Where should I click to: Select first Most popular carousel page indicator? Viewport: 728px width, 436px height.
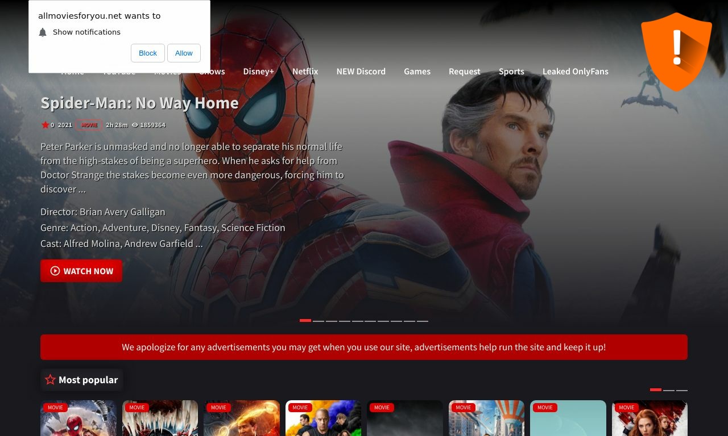pos(656,390)
